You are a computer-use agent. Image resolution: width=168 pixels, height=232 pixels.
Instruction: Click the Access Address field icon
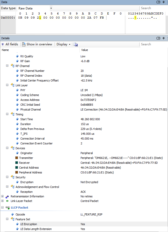coord(17,100)
